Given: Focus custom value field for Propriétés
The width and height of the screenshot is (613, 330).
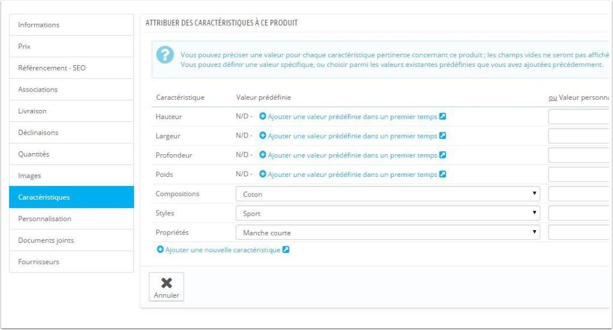Looking at the screenshot, I should pos(579,233).
